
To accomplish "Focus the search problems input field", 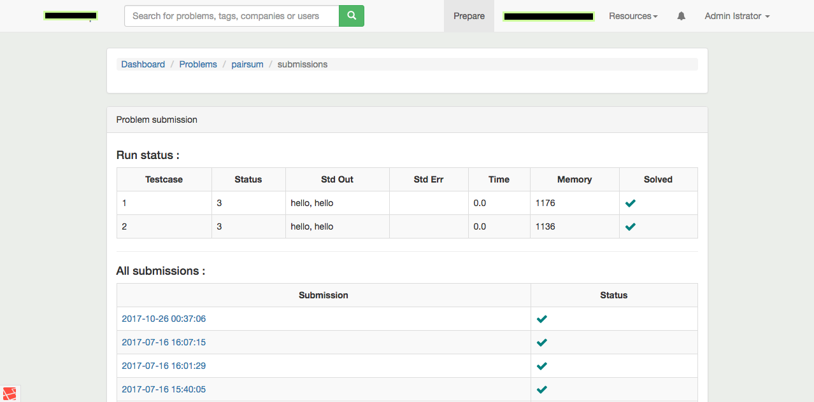I will click(232, 16).
